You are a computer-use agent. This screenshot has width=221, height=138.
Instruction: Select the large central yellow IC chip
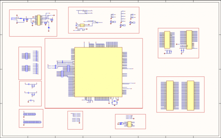coord(98,72)
